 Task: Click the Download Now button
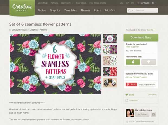(x=141, y=38)
